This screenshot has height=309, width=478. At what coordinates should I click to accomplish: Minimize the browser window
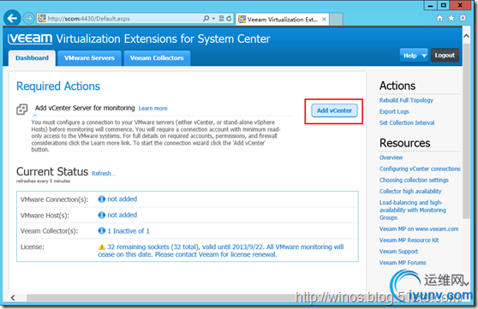(x=430, y=5)
